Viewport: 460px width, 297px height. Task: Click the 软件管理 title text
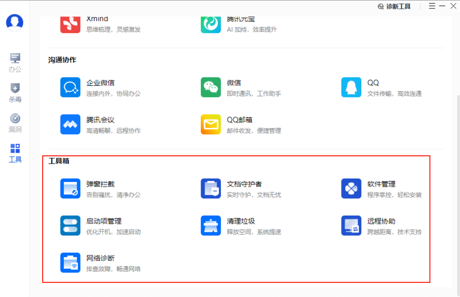click(381, 184)
